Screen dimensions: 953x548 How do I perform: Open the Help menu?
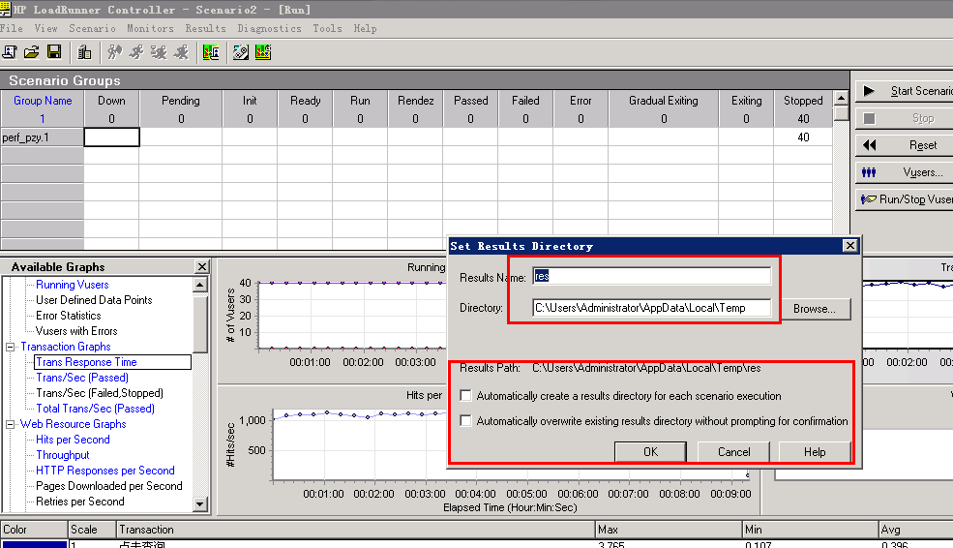(x=366, y=29)
